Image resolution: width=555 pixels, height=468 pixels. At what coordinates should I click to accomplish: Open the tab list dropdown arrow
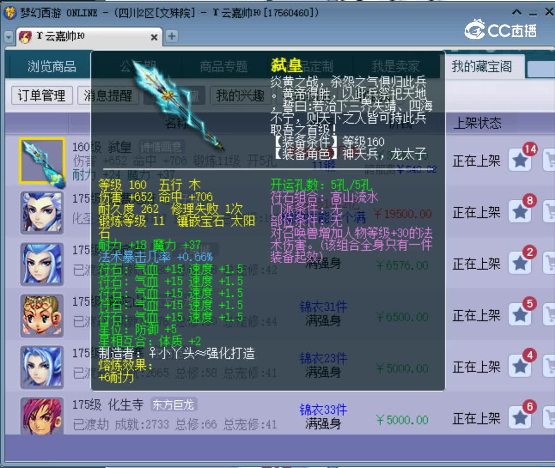[x=9, y=37]
